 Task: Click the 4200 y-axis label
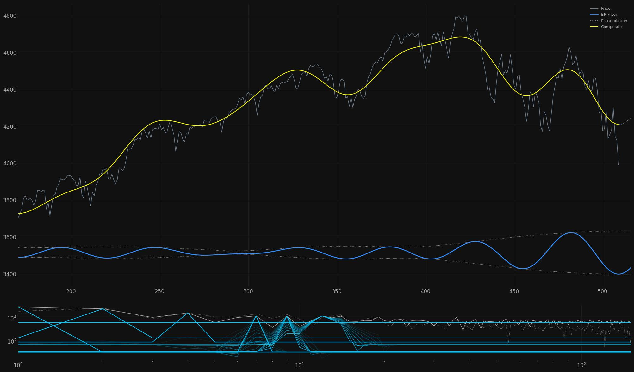(x=10, y=126)
